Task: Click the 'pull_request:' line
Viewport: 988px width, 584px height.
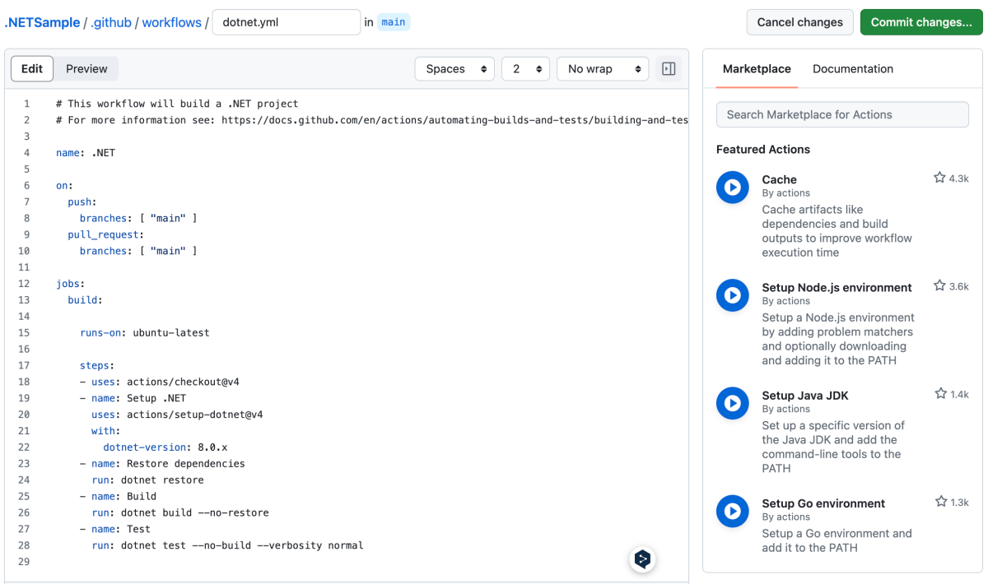Action: click(105, 234)
